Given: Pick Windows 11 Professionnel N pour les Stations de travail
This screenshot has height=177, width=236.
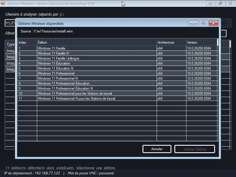Looking at the screenshot, I should point(117,99).
